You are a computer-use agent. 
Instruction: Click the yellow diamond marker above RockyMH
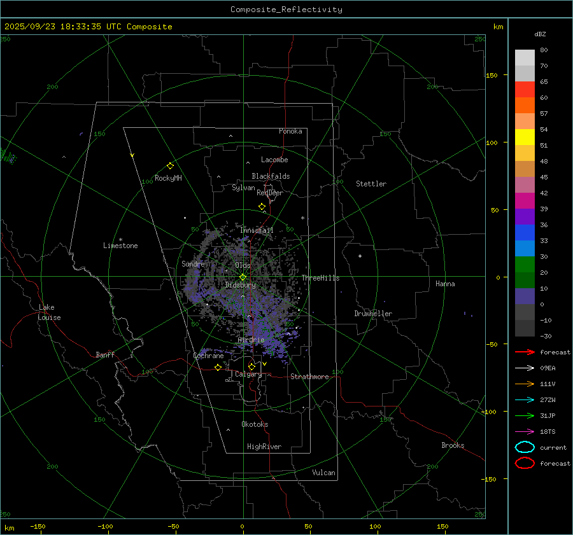[x=170, y=165]
